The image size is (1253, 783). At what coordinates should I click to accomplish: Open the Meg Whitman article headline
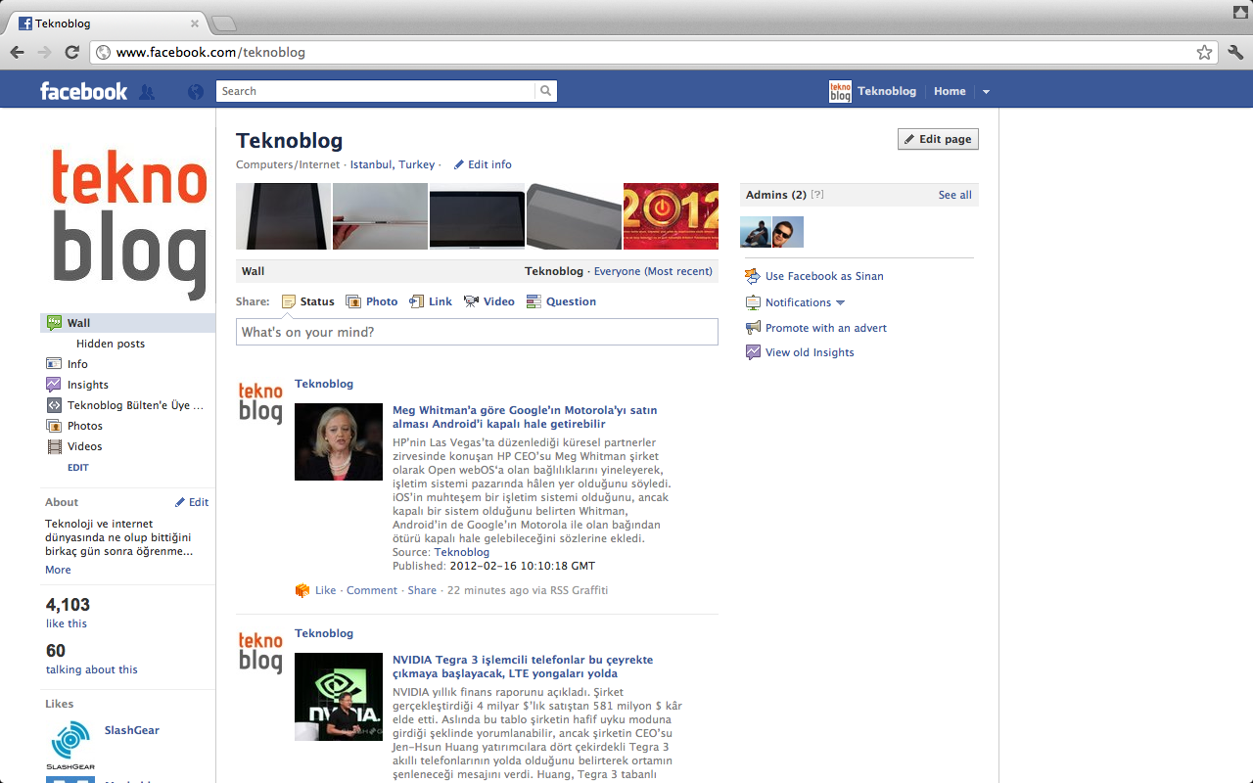(x=525, y=417)
